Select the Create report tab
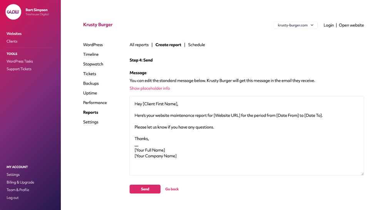This screenshot has width=385, height=210. coord(168,45)
